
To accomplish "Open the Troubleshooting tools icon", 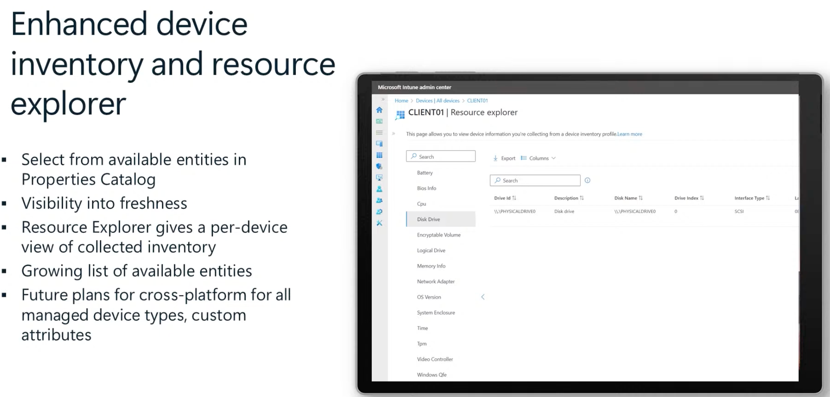I will tap(379, 223).
